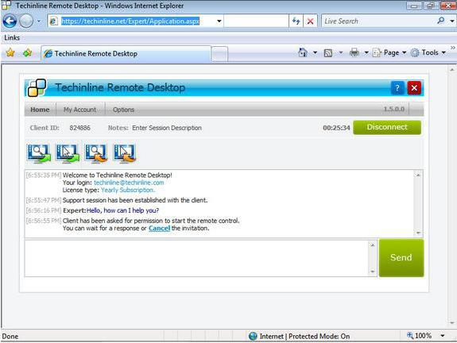Click the Client ID value 824886
The width and height of the screenshot is (457, 343).
coord(79,128)
